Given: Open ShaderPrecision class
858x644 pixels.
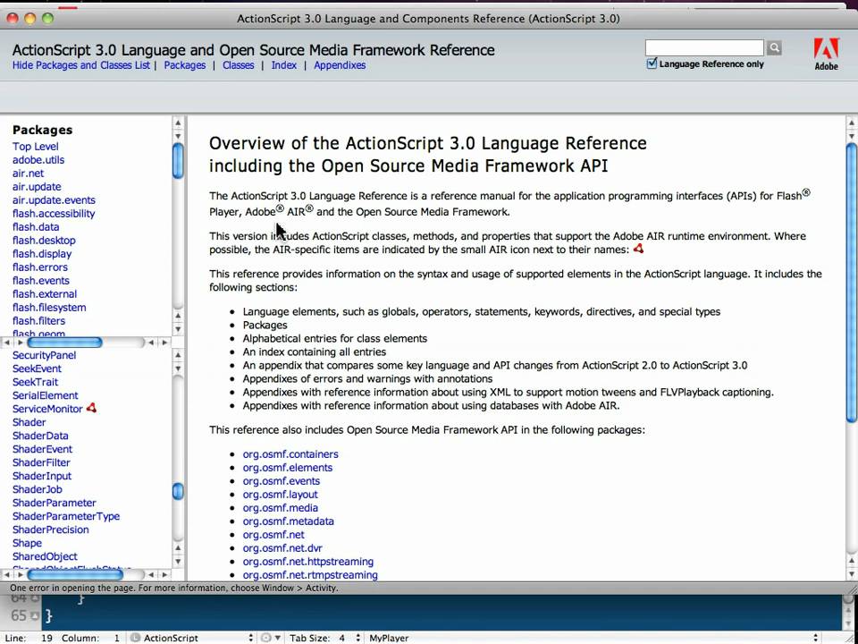Looking at the screenshot, I should coord(50,530).
